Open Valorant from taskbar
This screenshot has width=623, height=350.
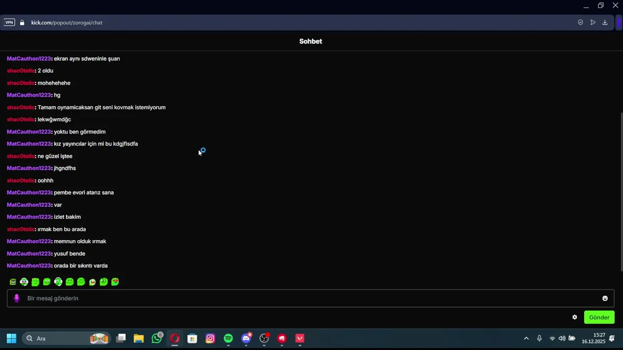300,338
